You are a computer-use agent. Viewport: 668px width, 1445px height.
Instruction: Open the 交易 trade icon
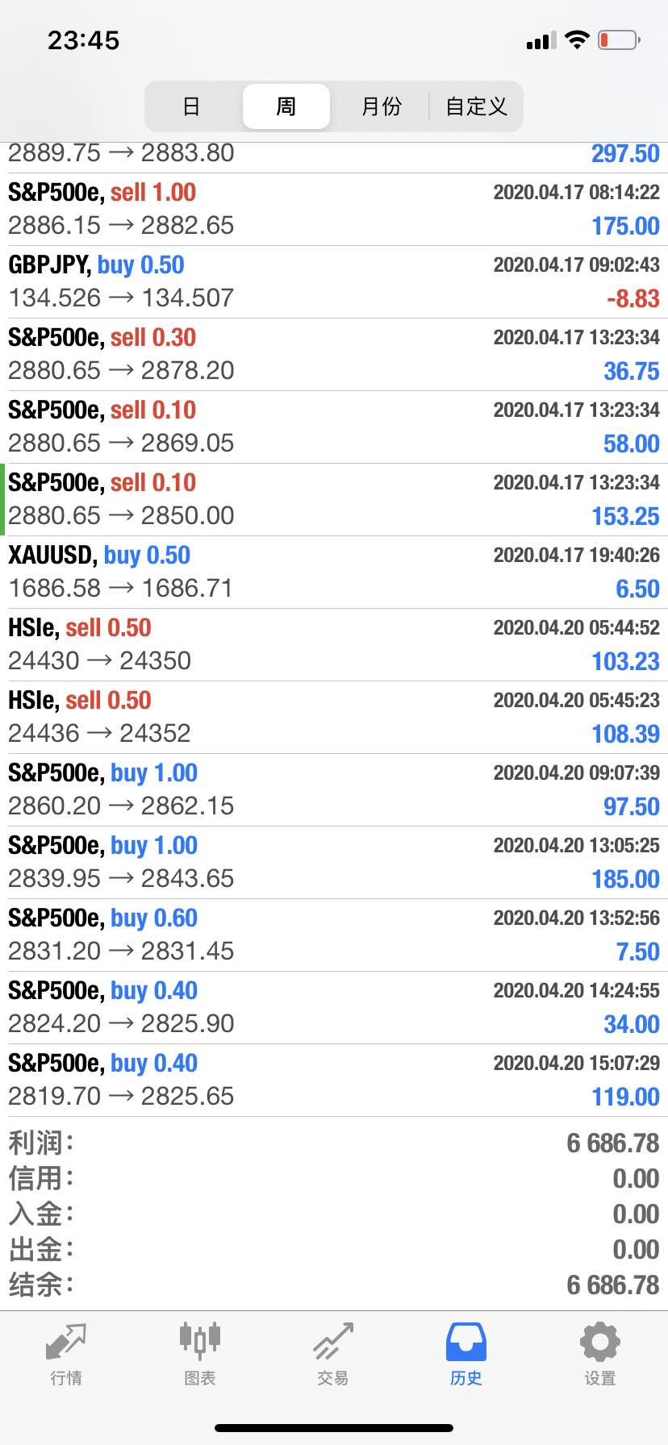coord(333,1342)
